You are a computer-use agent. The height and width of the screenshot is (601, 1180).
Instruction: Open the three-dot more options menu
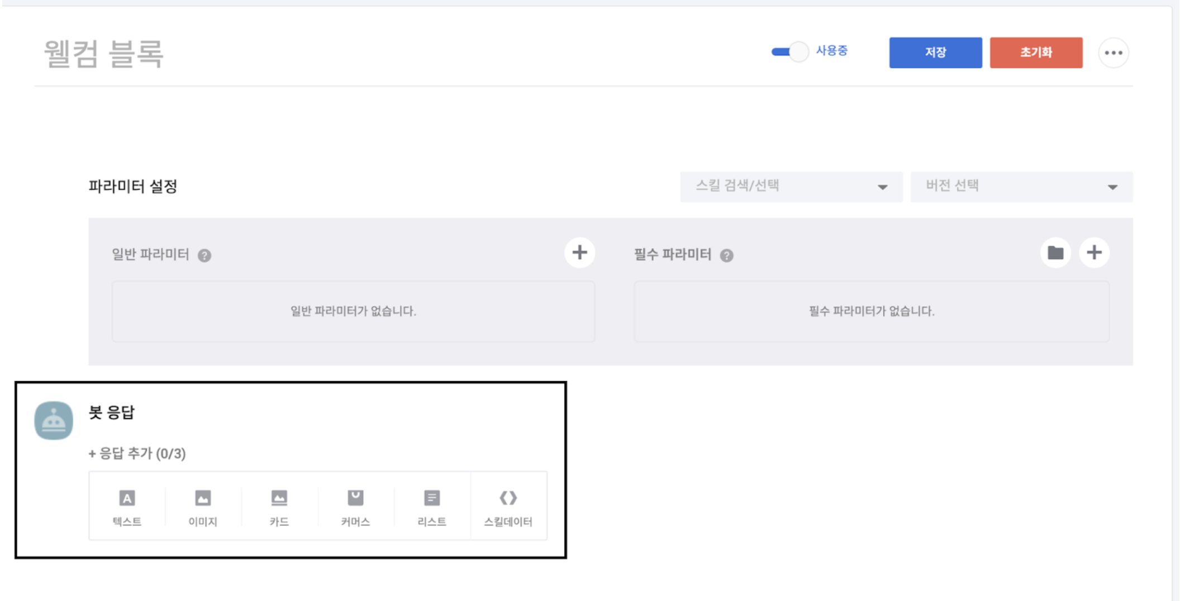click(1113, 53)
